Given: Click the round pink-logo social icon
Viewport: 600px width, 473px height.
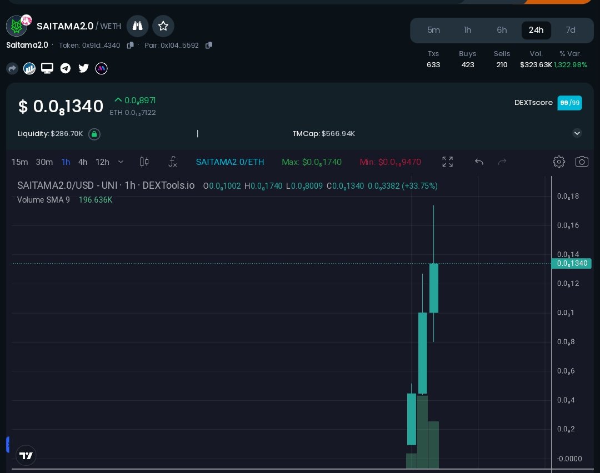Looking at the screenshot, I should [x=102, y=68].
